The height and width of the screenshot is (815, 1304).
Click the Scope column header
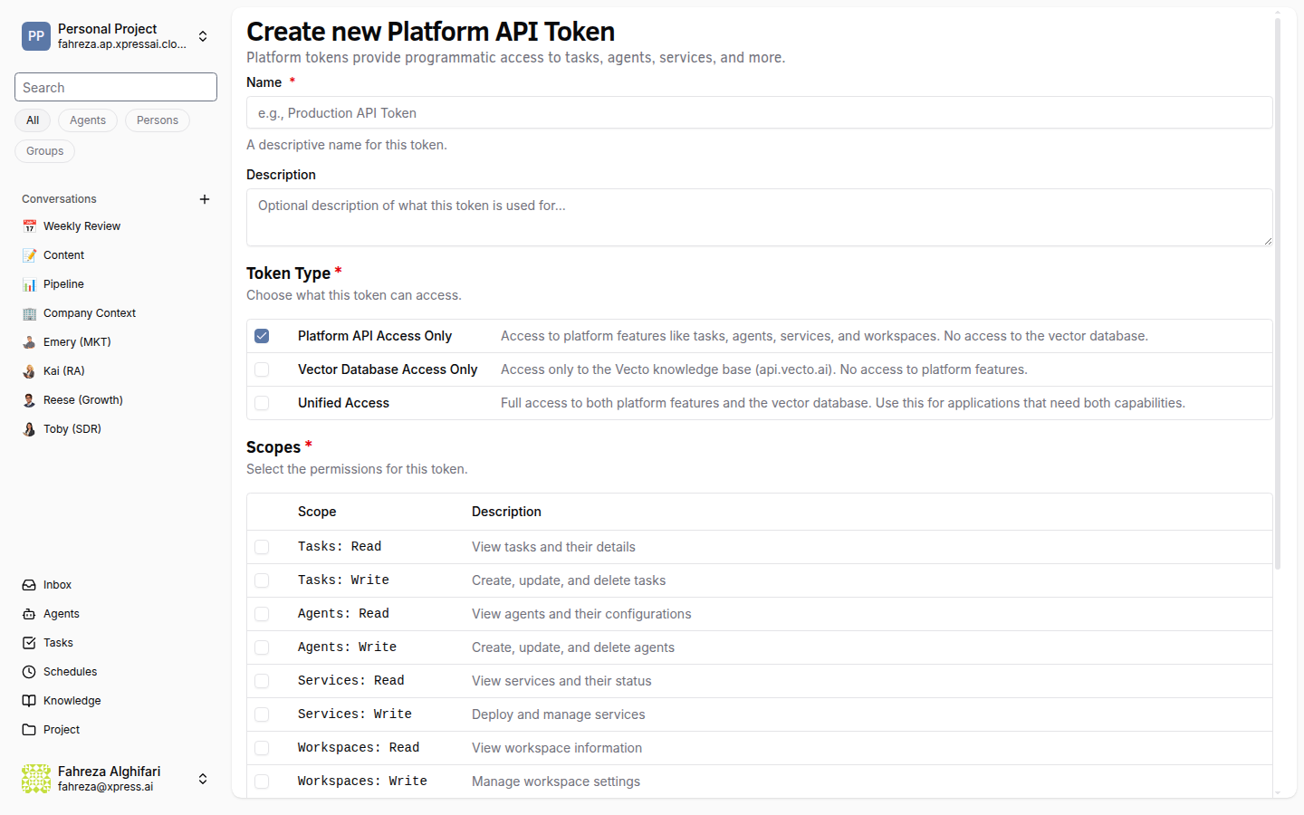317,512
